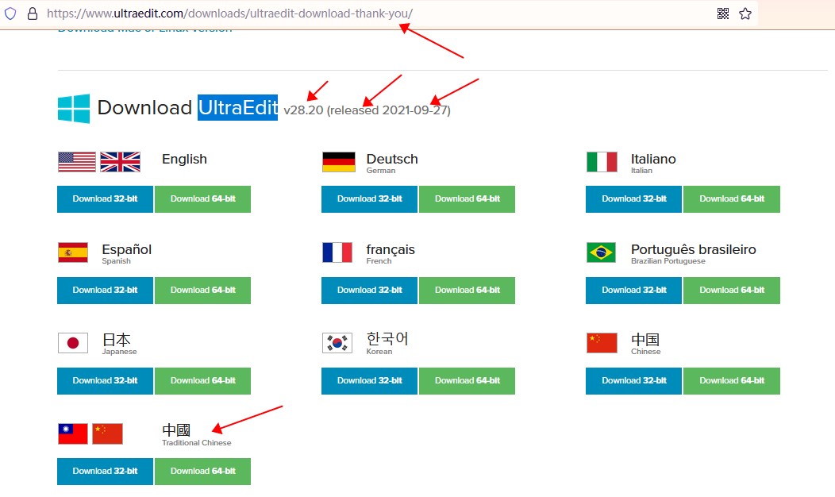
Task: Click the Português brasileiro label
Action: 694,250
